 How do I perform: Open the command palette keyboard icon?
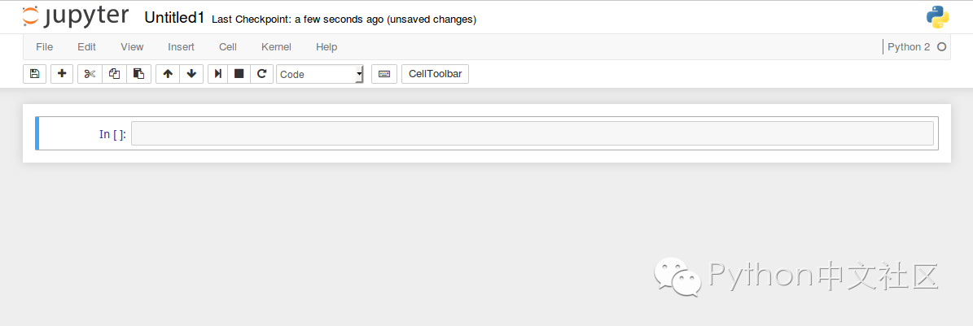pos(384,74)
